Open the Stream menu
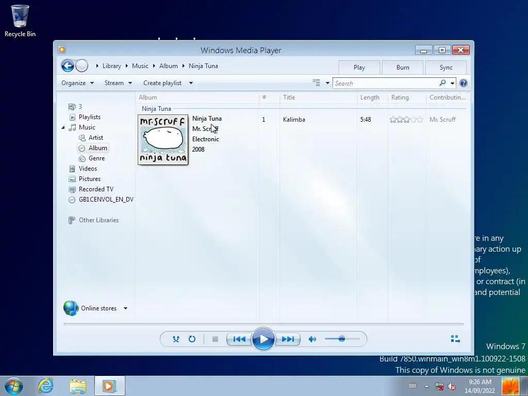Viewport: 528px width, 396px height. 118,83
